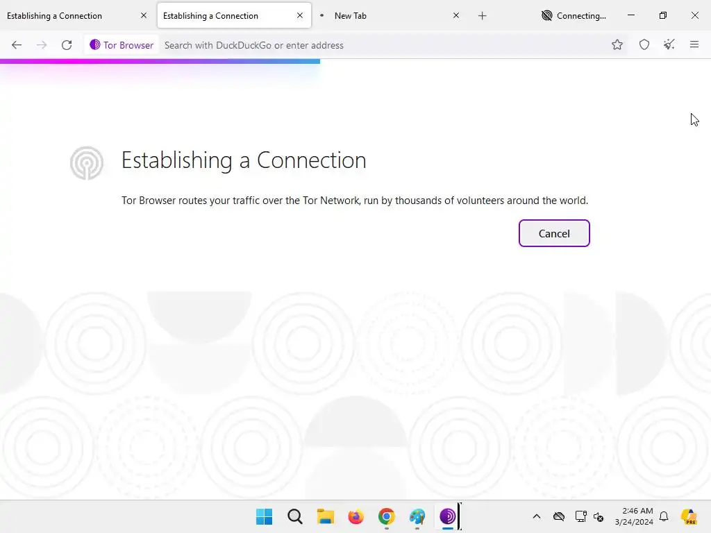Open the Windows Start menu
711x533 pixels.
[264, 516]
